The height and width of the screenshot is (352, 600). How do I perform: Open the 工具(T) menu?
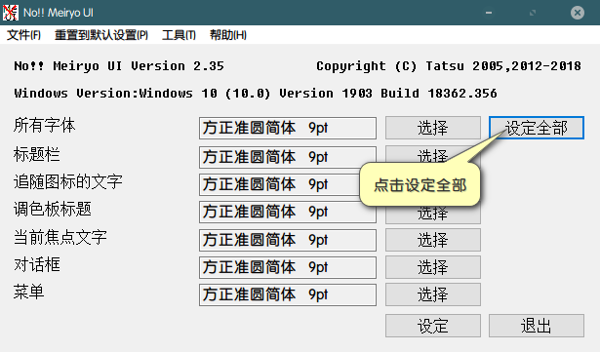click(x=179, y=35)
